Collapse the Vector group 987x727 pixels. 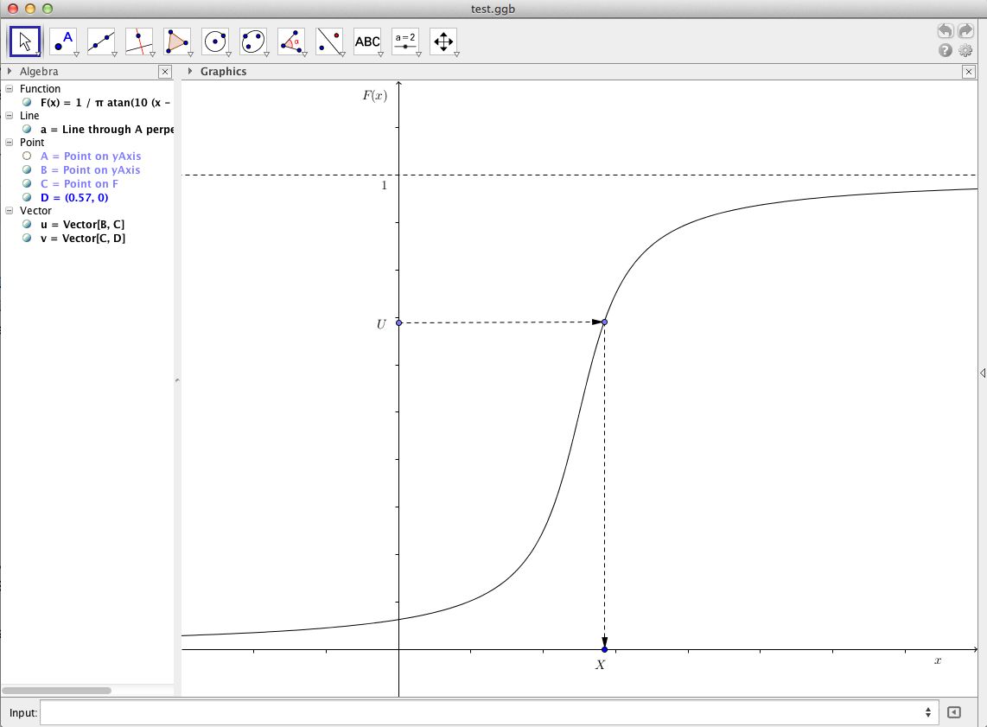point(9,211)
